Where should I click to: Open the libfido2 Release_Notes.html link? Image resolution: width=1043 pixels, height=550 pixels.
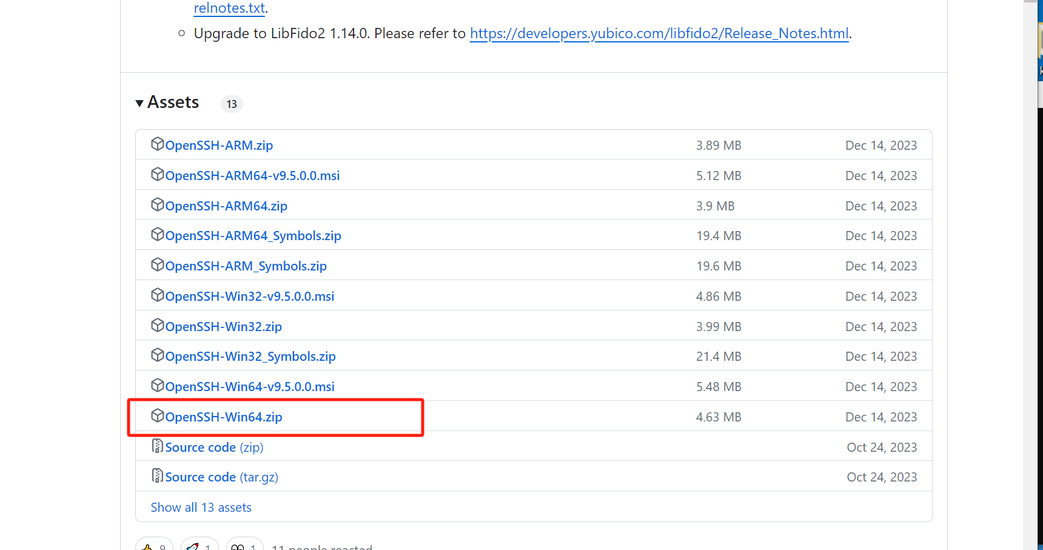pos(659,33)
